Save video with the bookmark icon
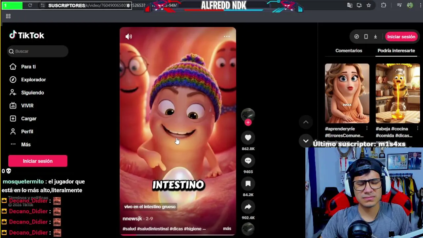Screen dimensions: 423x238 [248, 184]
